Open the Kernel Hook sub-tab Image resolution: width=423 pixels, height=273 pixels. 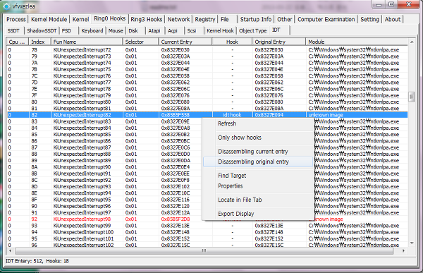pos(220,31)
